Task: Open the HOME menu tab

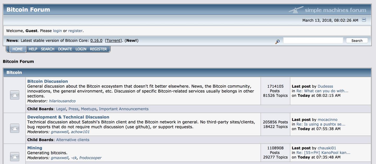Action: (17, 49)
